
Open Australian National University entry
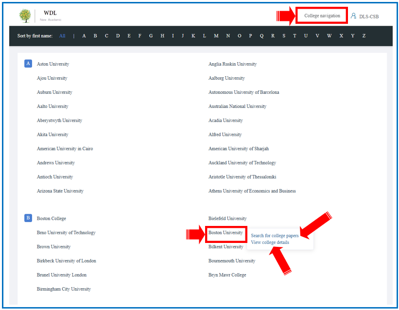[x=238, y=106]
